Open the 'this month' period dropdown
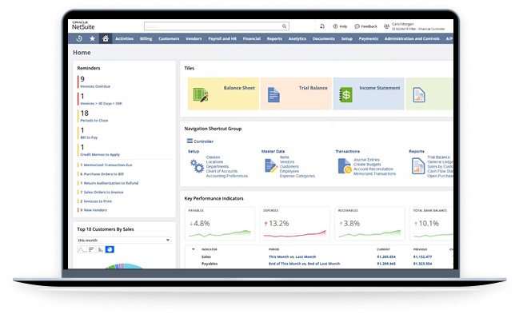 coord(124,240)
